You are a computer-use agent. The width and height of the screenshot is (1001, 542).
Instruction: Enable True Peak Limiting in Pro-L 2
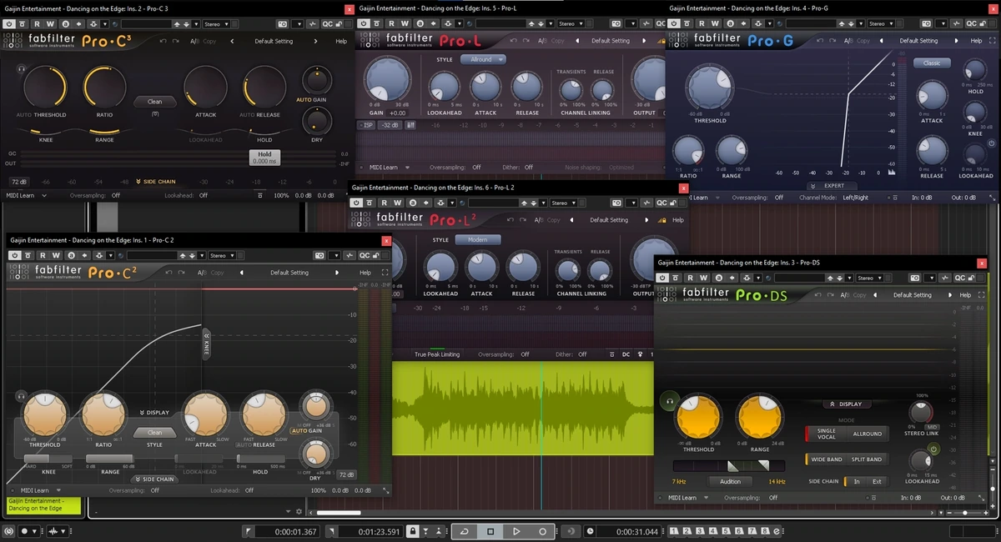(x=437, y=354)
